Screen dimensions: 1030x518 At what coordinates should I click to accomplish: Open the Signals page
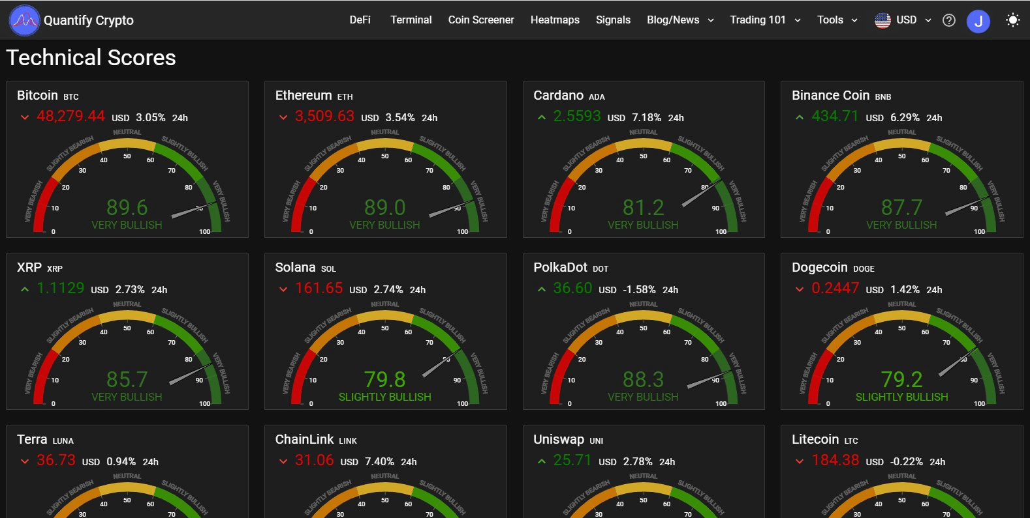pyautogui.click(x=613, y=20)
